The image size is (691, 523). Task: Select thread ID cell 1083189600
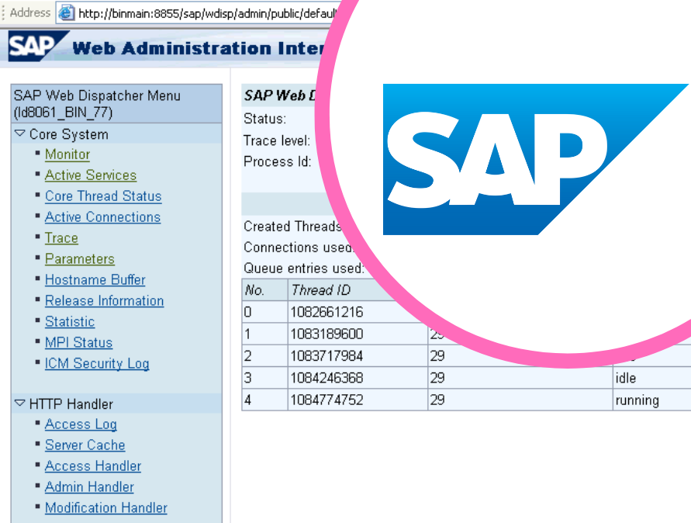coord(326,334)
